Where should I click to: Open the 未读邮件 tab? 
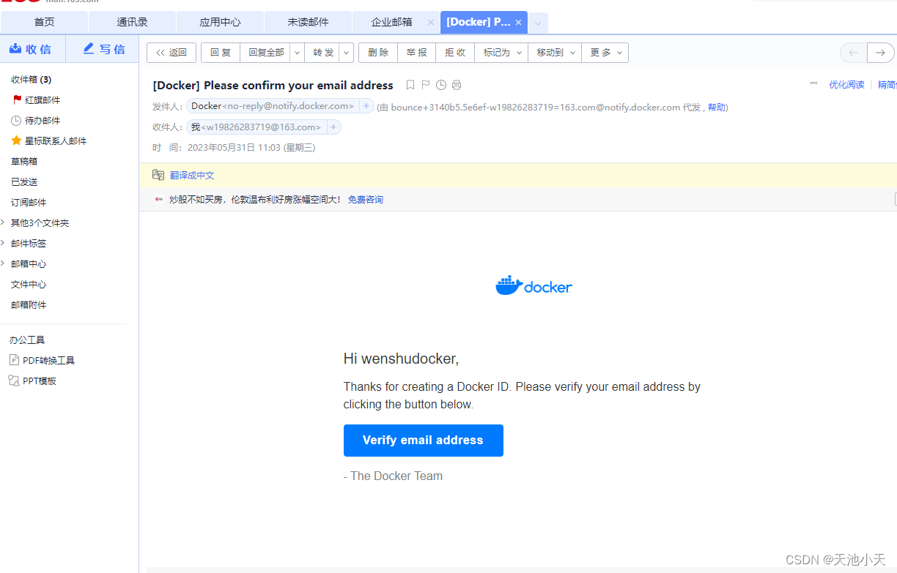pos(308,22)
